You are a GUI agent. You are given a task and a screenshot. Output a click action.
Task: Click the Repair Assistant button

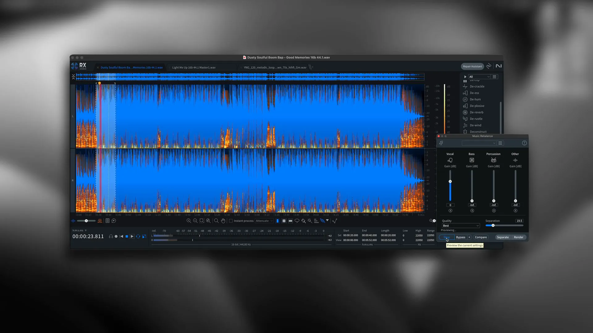click(x=472, y=66)
